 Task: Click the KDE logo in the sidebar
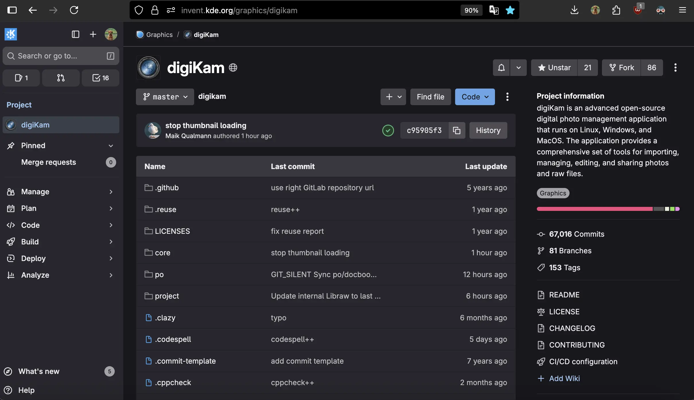(x=10, y=34)
